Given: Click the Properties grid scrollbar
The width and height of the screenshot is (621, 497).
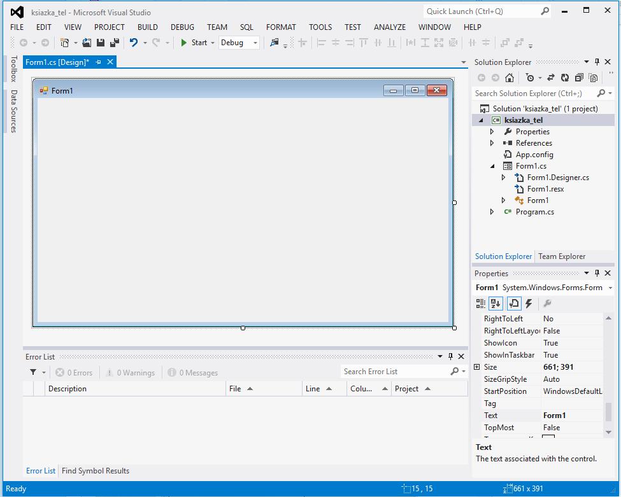Looking at the screenshot, I should click(609, 412).
